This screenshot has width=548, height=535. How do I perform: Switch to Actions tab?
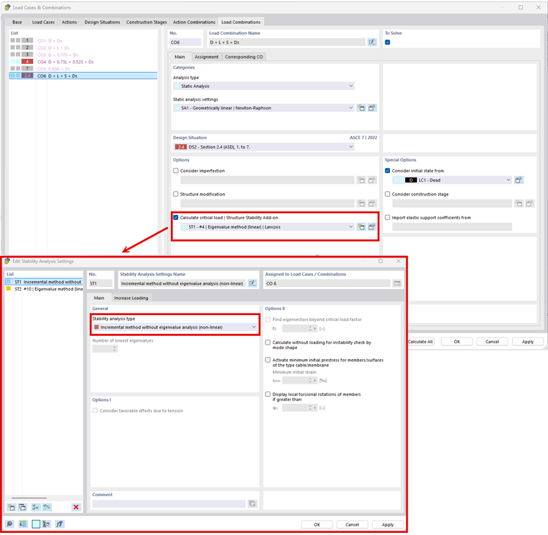point(69,22)
